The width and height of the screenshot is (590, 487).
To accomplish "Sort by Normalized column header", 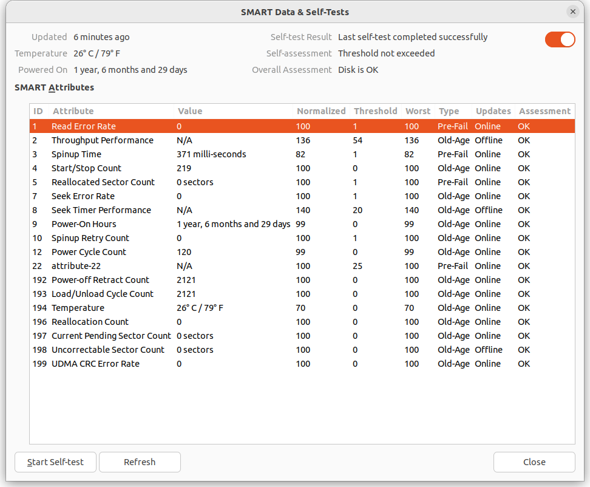I will 320,111.
